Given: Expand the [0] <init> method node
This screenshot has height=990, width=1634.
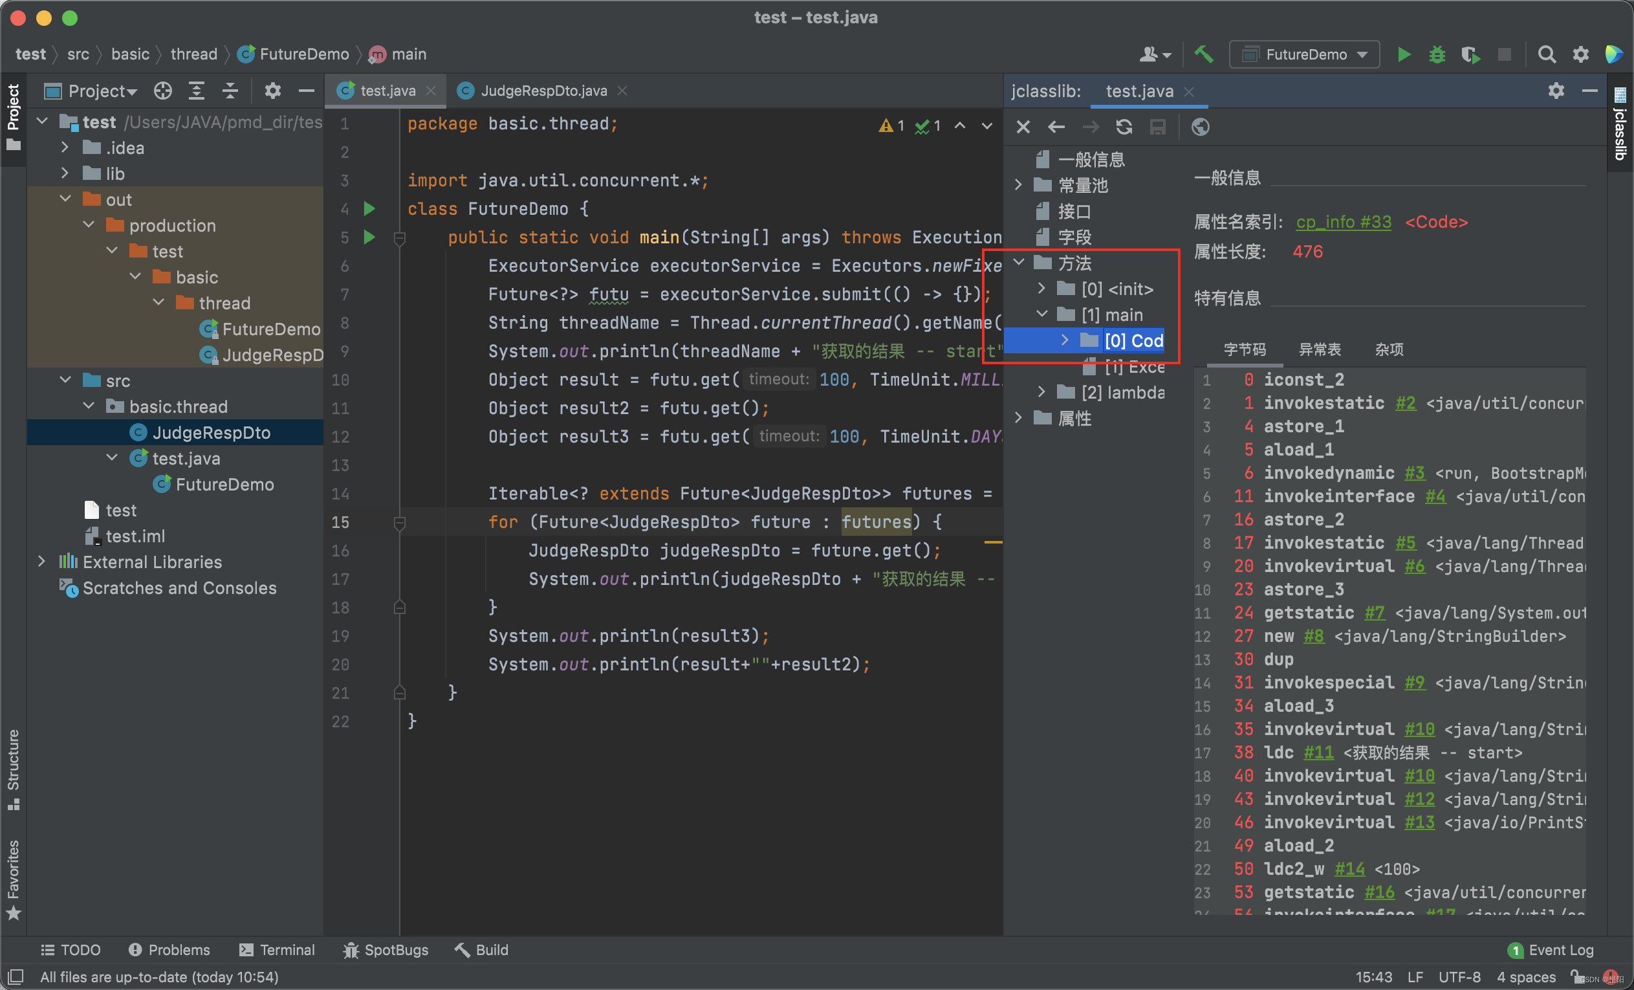Looking at the screenshot, I should click(1042, 289).
